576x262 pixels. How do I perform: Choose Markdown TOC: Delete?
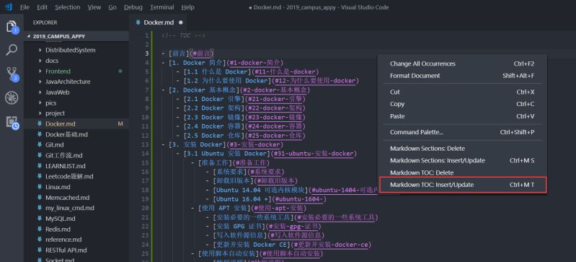coord(463,173)
